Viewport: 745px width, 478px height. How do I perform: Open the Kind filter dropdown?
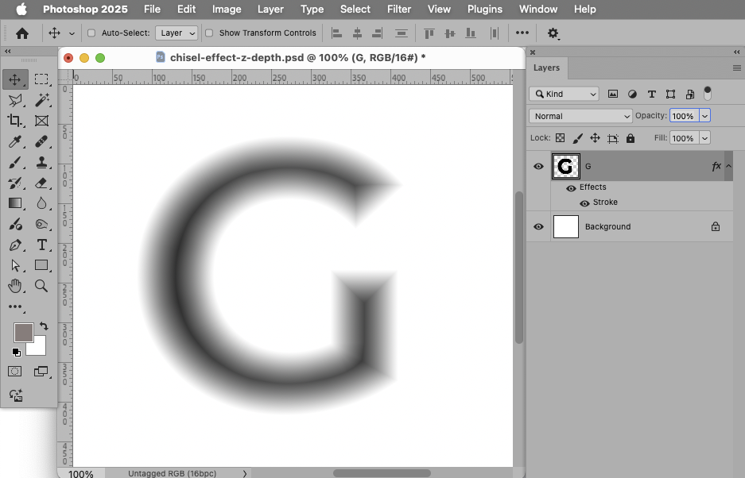[x=565, y=93]
